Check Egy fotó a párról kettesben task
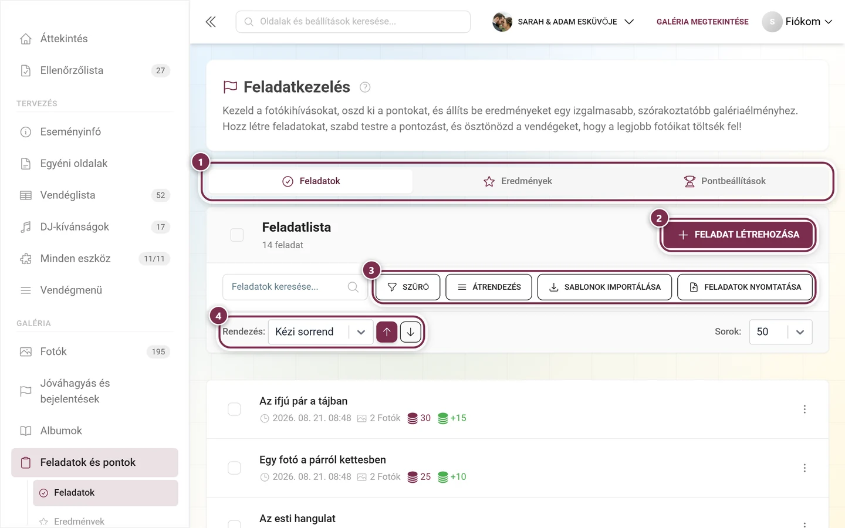Image resolution: width=845 pixels, height=528 pixels. click(234, 468)
